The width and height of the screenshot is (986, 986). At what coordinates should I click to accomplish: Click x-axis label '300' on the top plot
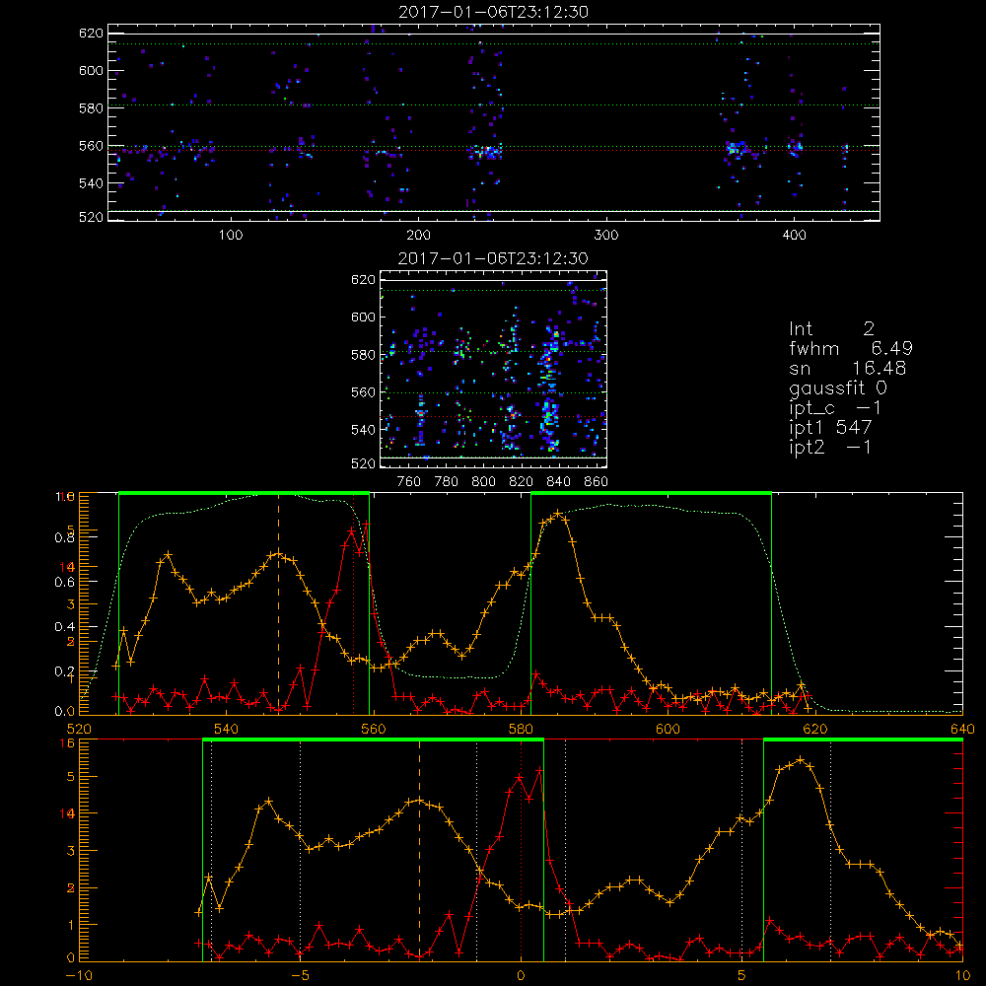(x=605, y=236)
